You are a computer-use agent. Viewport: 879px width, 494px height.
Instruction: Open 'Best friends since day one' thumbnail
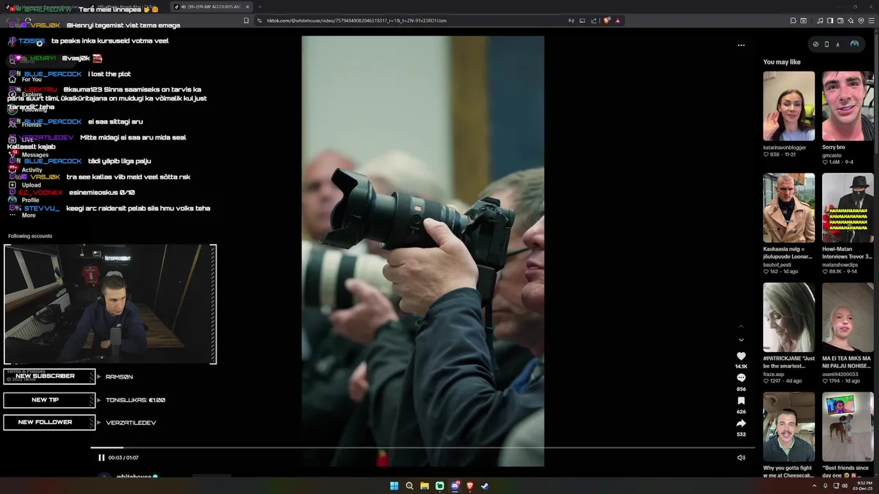(848, 427)
